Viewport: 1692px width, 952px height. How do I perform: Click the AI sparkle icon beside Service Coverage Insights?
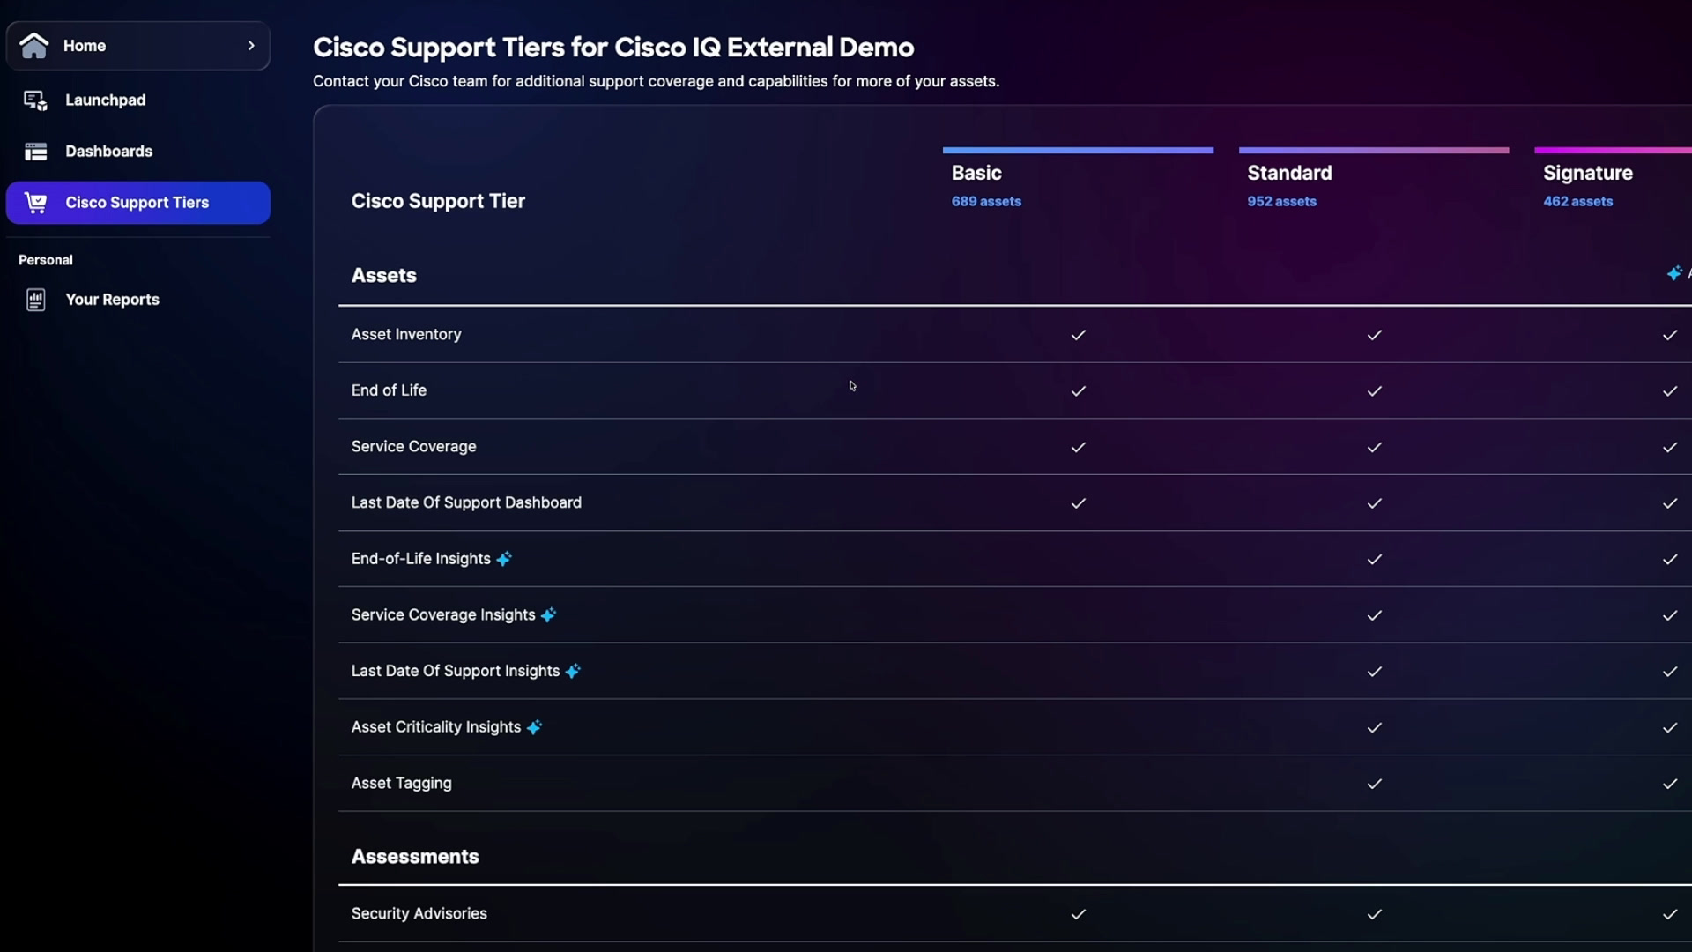pos(548,615)
